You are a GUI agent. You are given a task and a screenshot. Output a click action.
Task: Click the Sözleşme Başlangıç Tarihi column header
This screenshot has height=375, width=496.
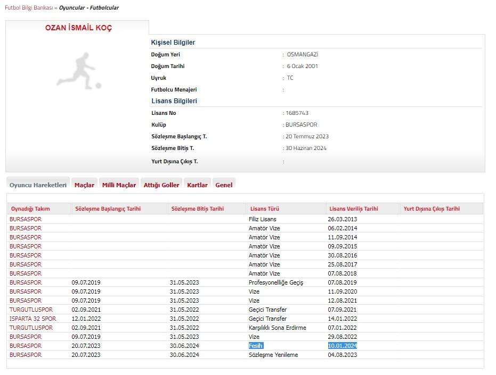pyautogui.click(x=108, y=209)
